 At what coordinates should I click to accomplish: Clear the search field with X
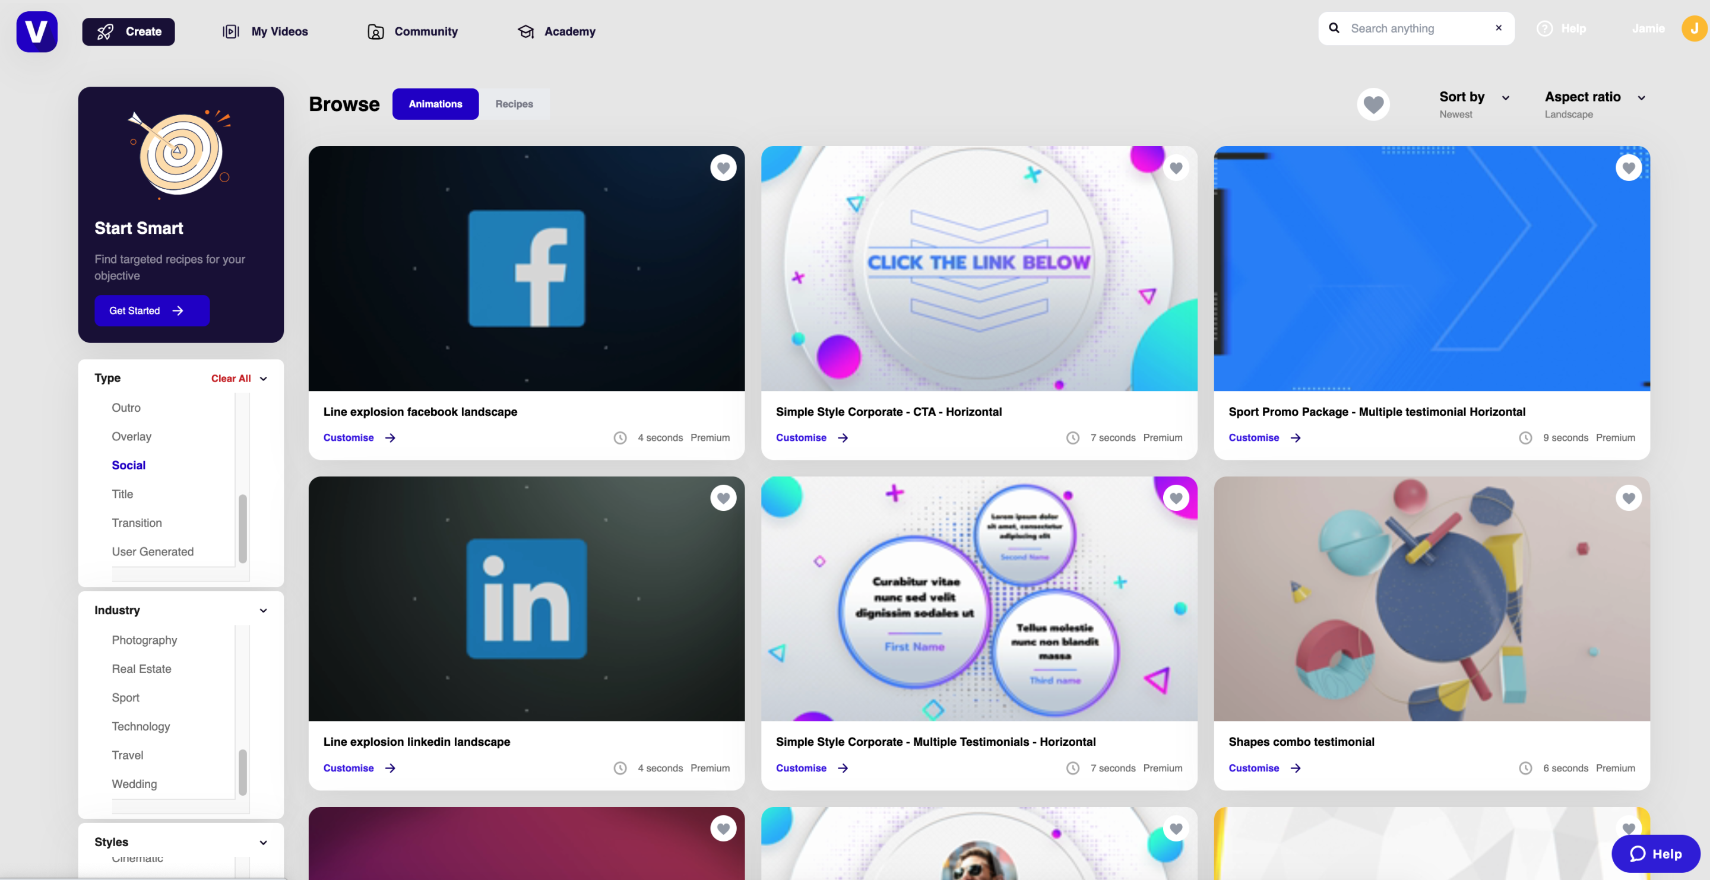pos(1498,28)
